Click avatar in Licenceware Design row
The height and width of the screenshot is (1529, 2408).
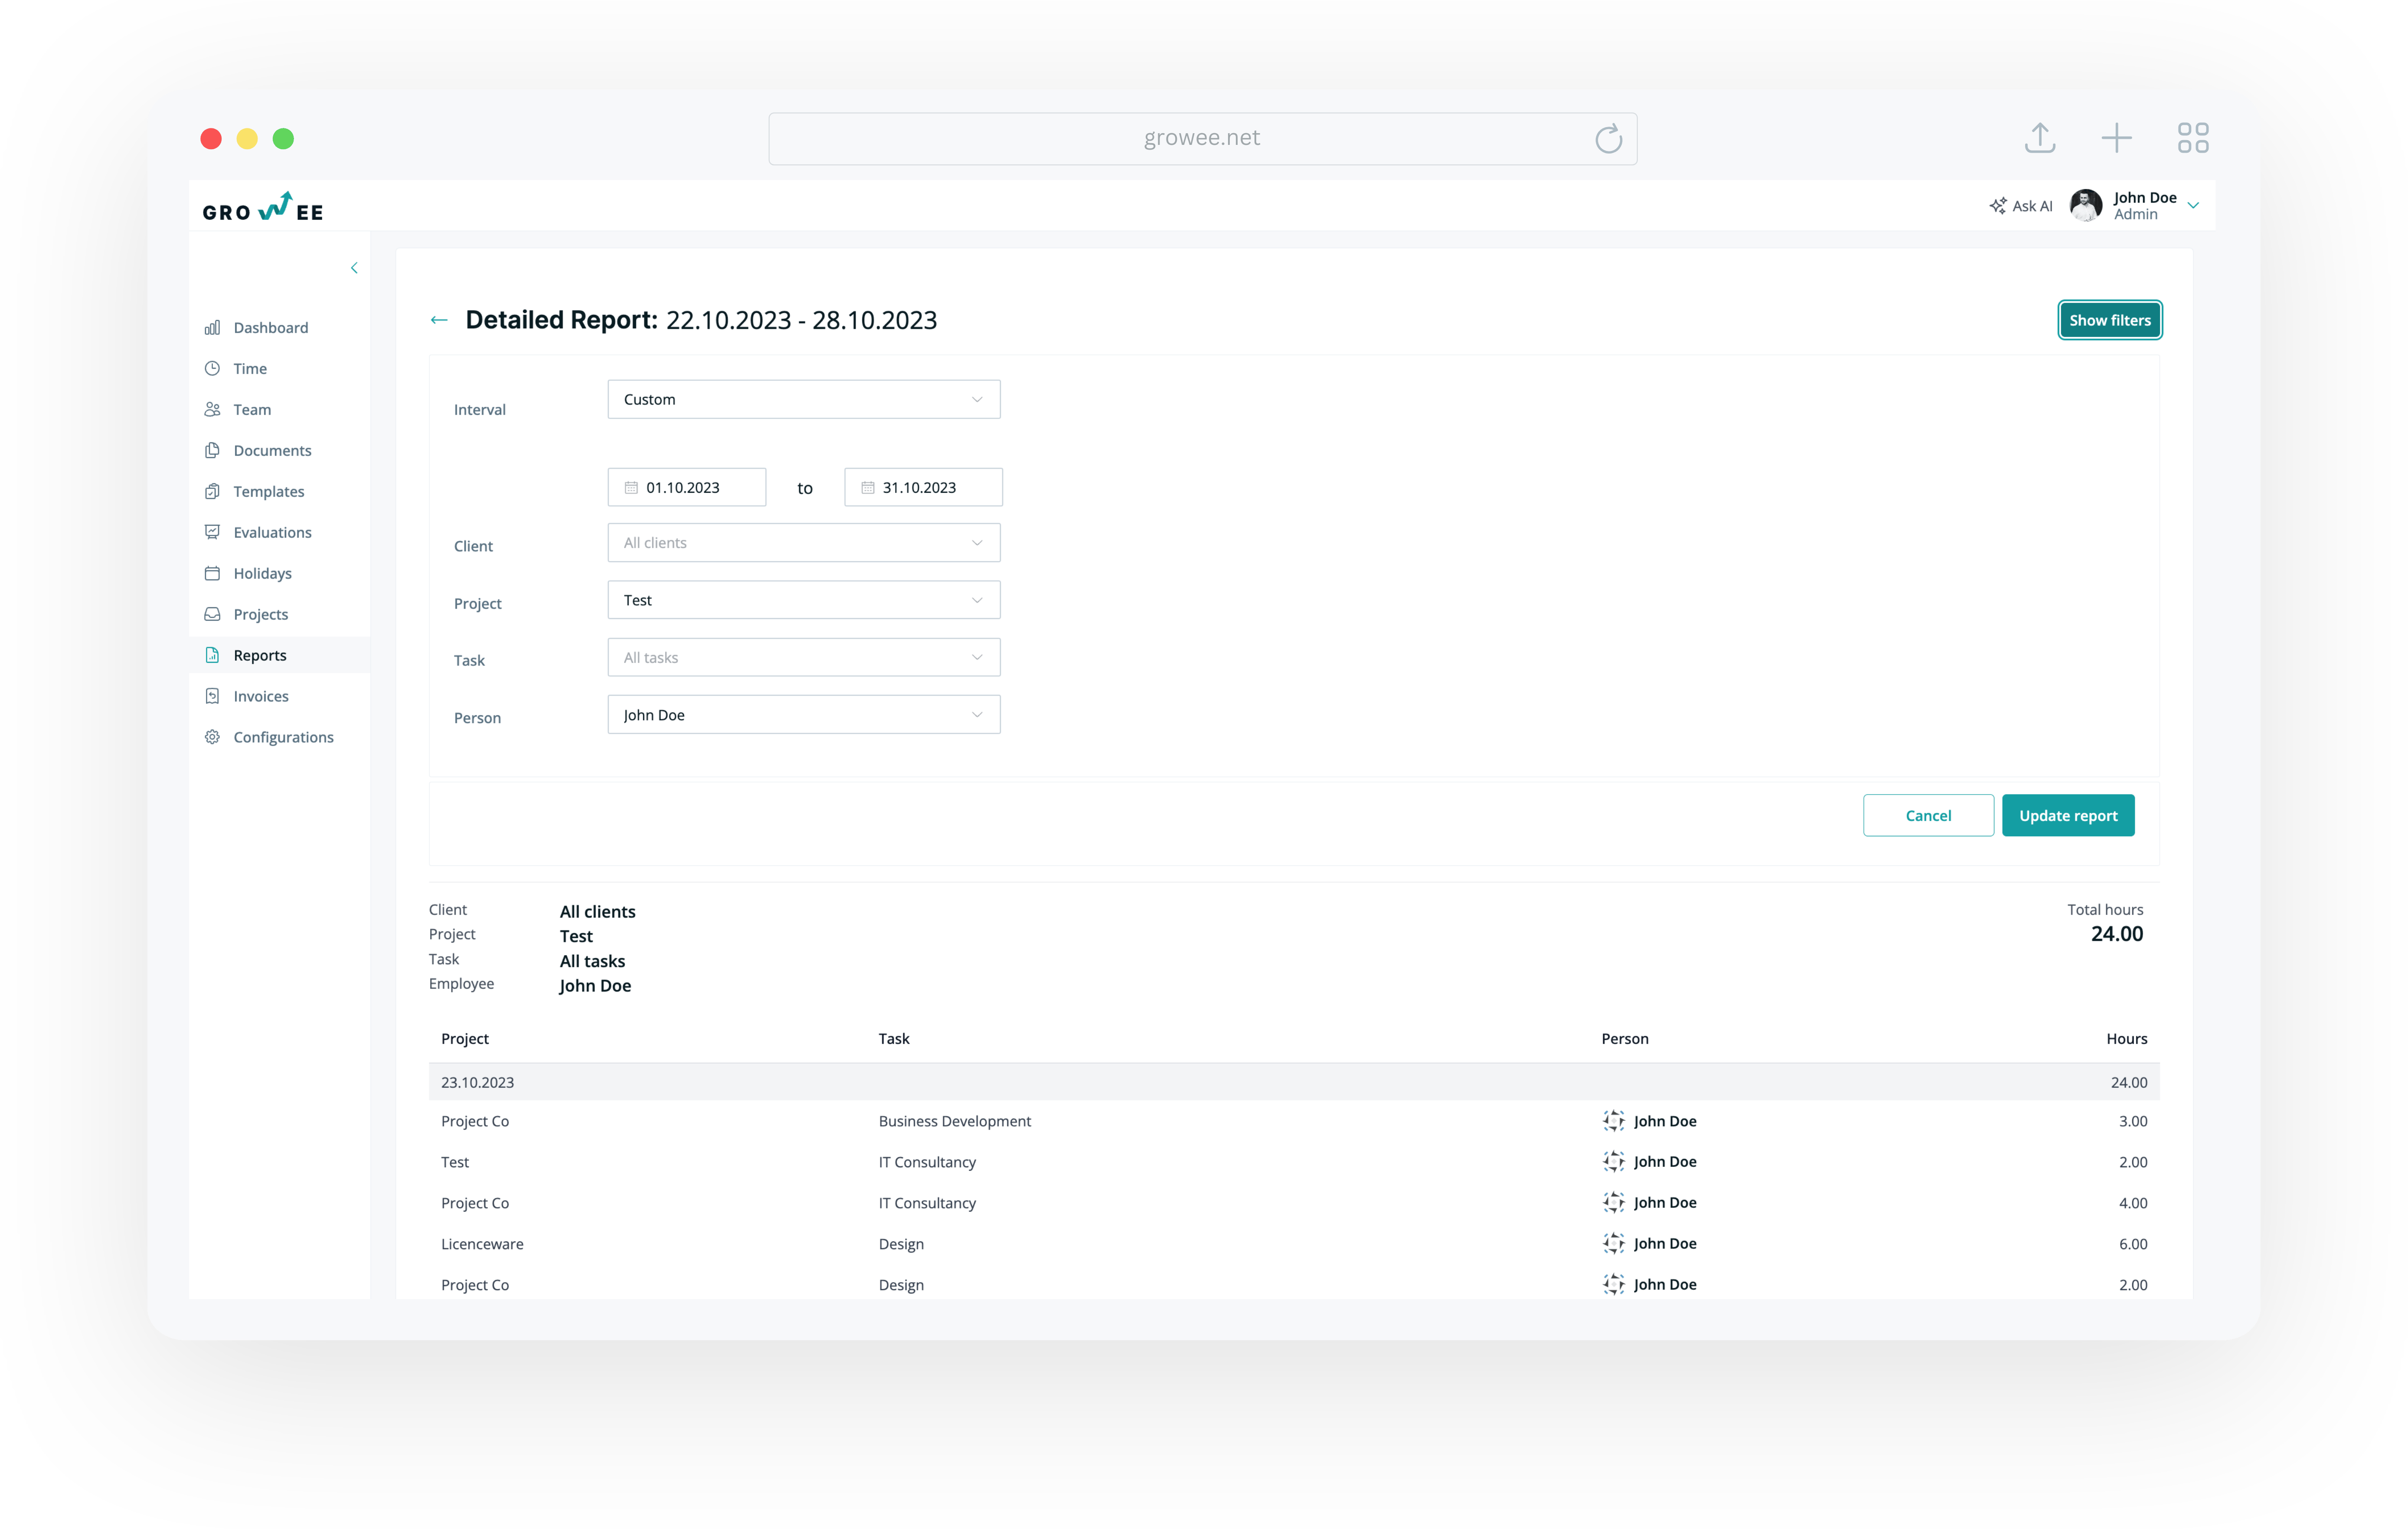tap(1613, 1244)
